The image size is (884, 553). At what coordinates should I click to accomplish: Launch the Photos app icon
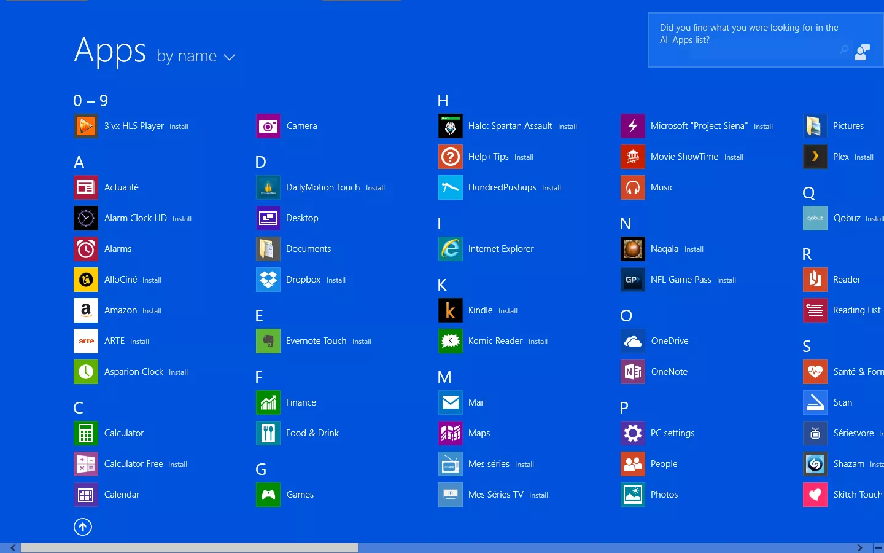[633, 495]
